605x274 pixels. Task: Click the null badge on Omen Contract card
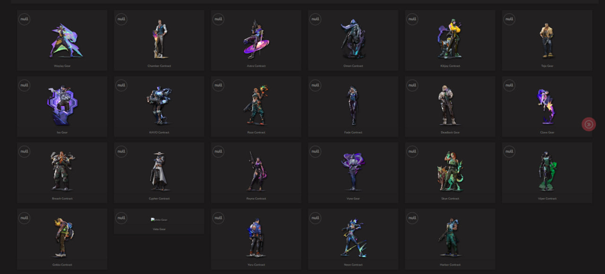click(x=315, y=19)
